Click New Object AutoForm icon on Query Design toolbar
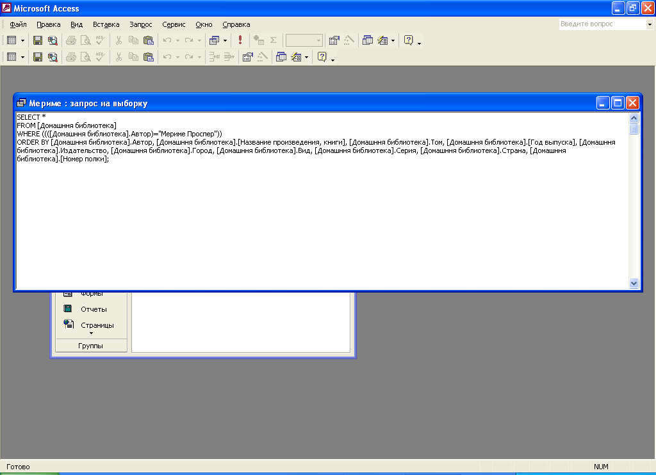Screen dimensions: 656x475 point(383,40)
